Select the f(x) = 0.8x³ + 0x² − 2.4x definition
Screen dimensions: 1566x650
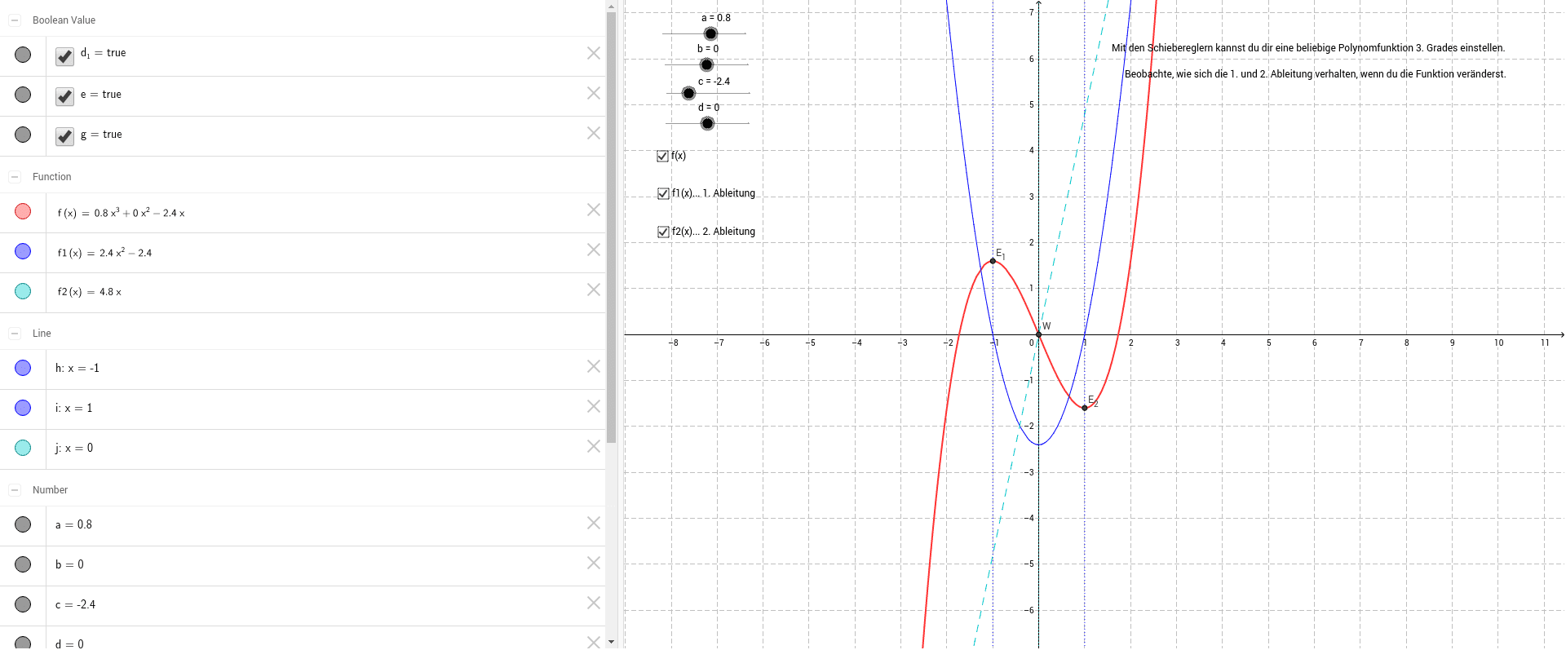(121, 213)
